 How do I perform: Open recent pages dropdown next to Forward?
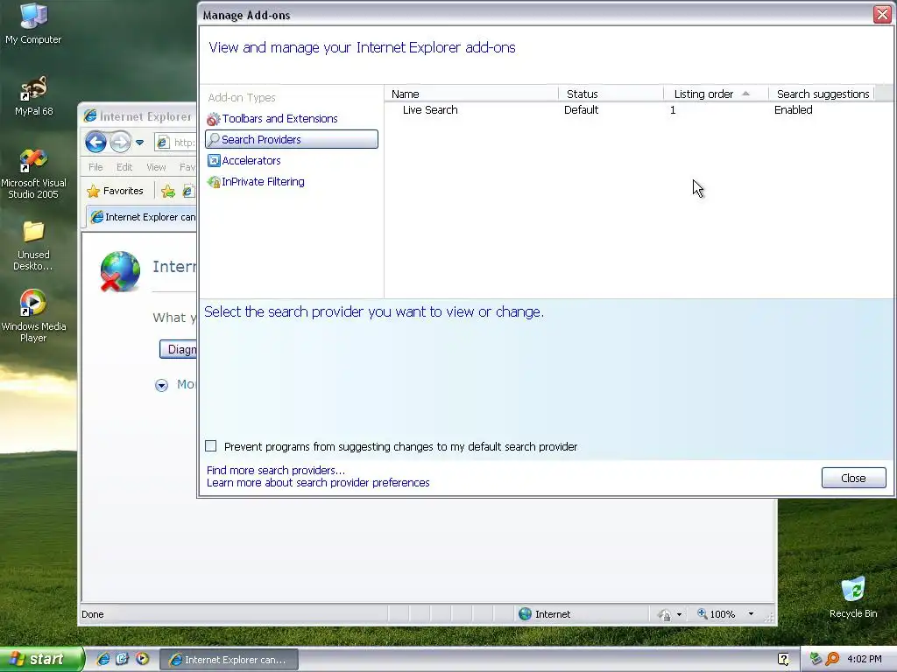coord(139,143)
